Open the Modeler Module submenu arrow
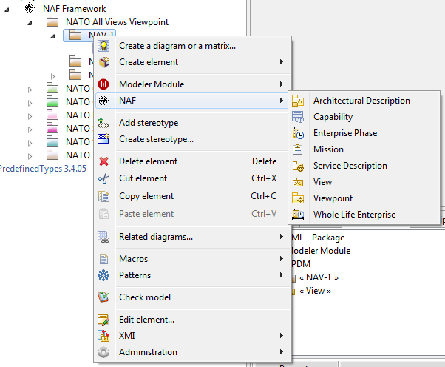The image size is (445, 367). point(281,84)
